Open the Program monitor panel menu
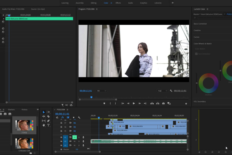The height and width of the screenshot is (155, 232). coord(97,9)
